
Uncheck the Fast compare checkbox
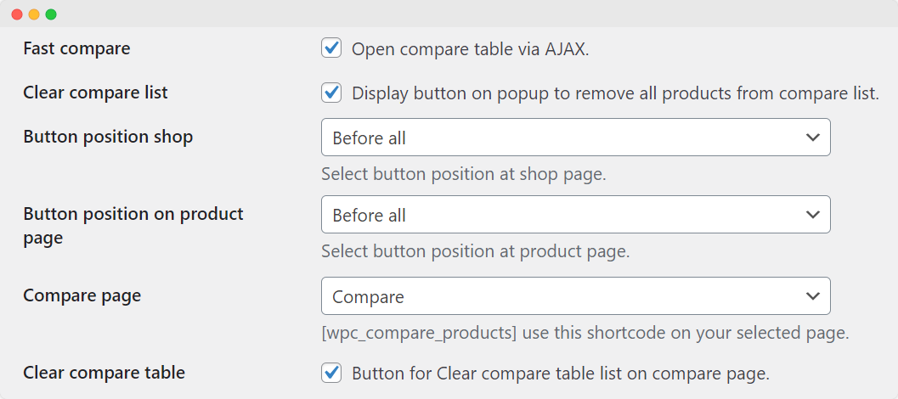331,48
